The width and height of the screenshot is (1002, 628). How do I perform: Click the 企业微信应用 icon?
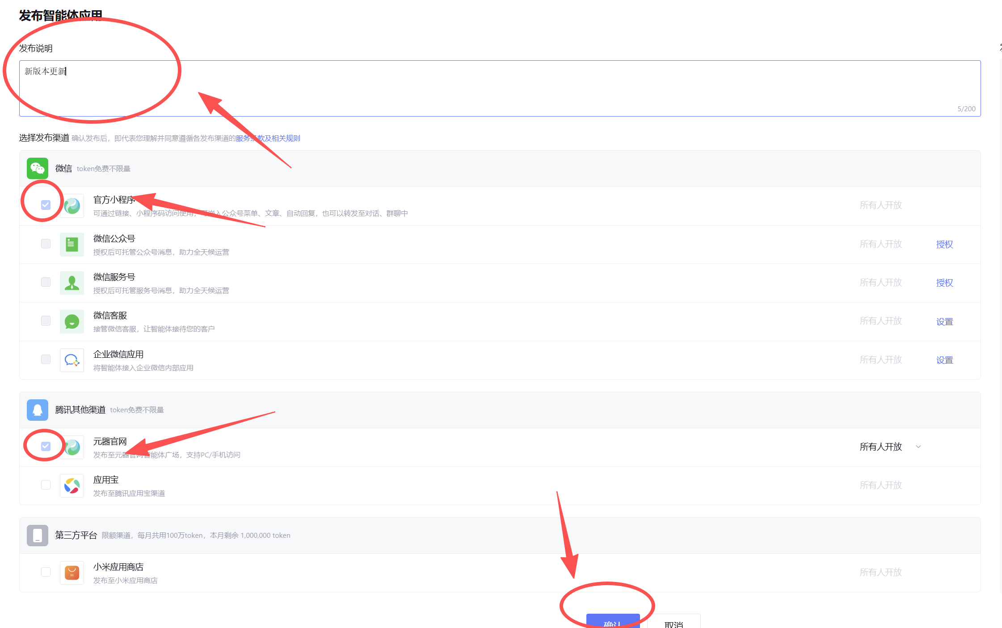72,360
